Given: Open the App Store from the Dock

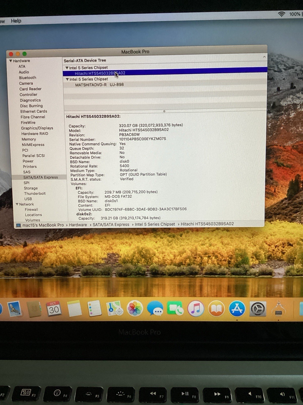Looking at the screenshot, I should (237, 309).
